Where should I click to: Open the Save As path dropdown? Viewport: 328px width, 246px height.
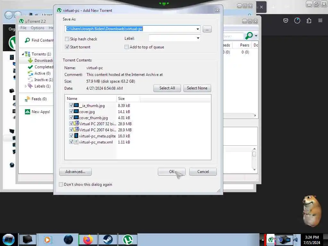tap(198, 29)
